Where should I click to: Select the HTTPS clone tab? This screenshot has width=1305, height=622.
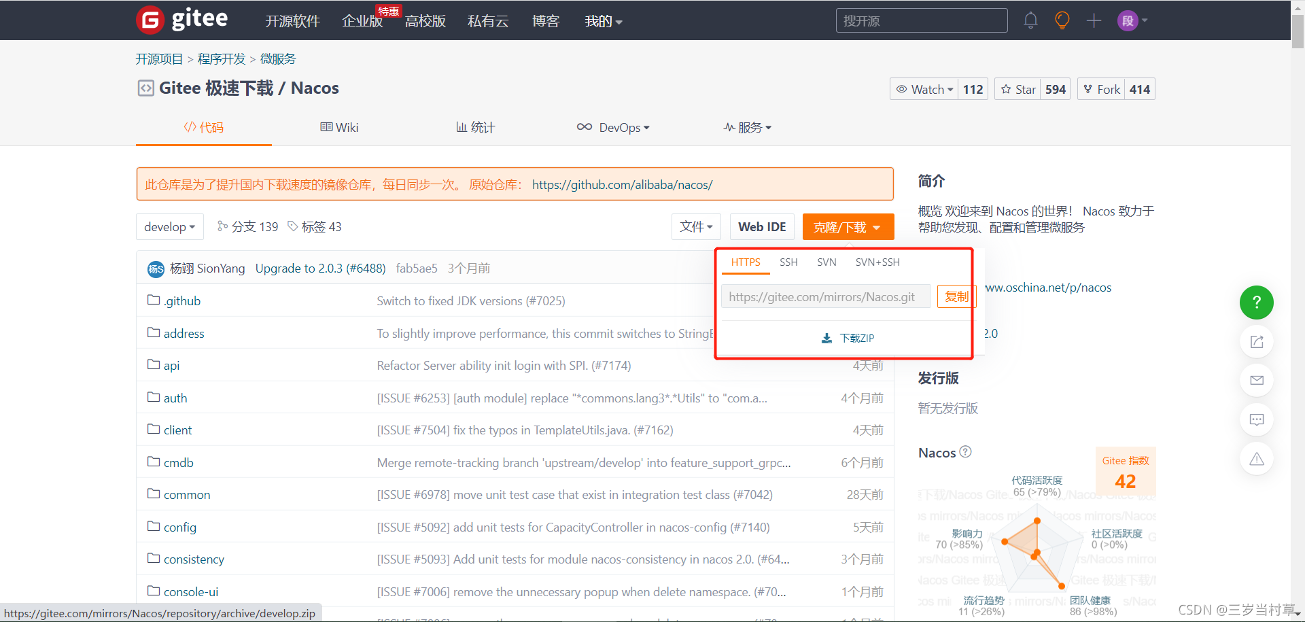coord(746,262)
